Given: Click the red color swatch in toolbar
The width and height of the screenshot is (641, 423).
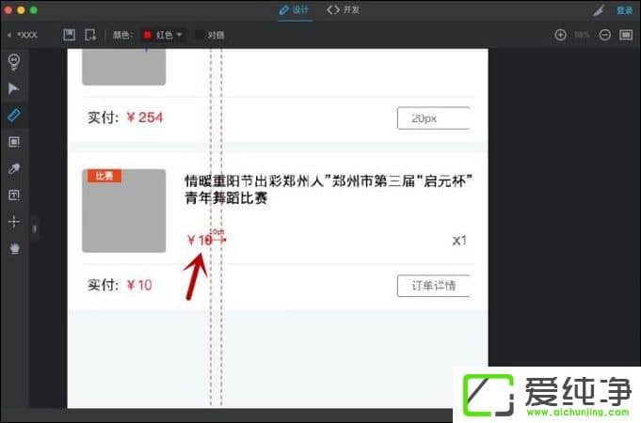Looking at the screenshot, I should pyautogui.click(x=147, y=35).
